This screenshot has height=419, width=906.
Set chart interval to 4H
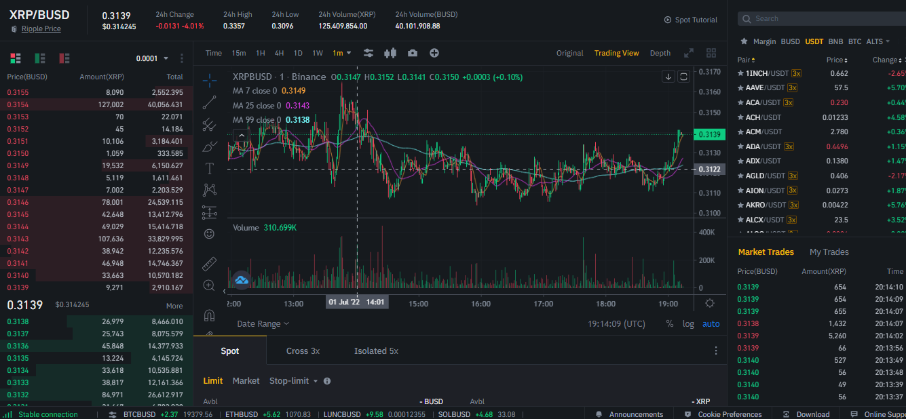(x=279, y=53)
